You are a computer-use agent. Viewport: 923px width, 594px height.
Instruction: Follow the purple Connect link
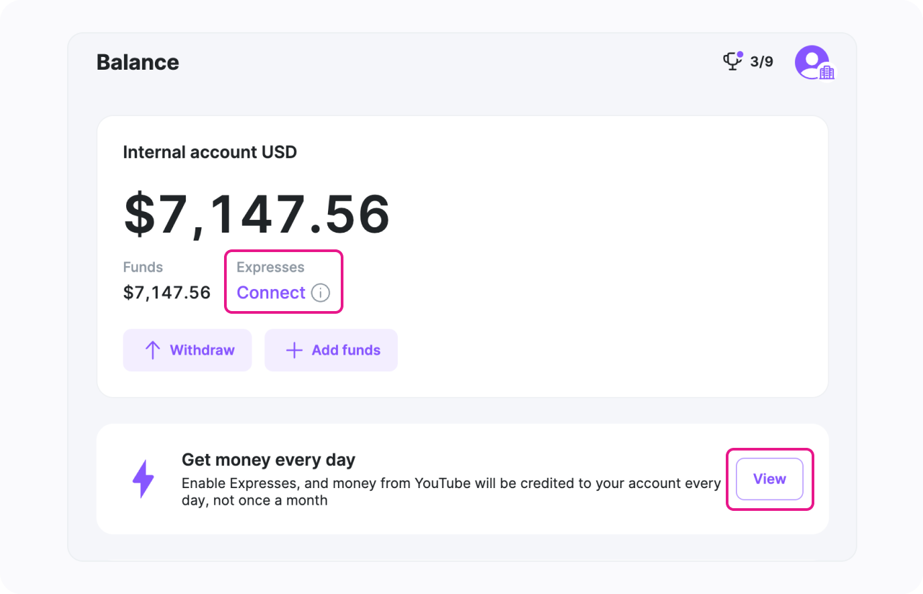coord(271,293)
